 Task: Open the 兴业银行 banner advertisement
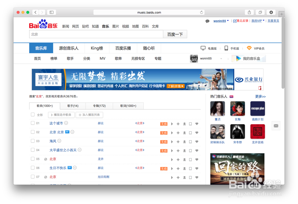point(148,79)
